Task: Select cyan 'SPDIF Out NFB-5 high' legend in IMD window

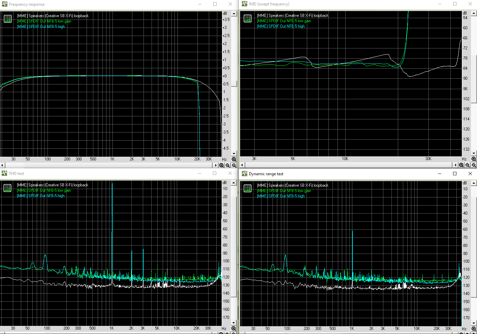Action: [281, 26]
